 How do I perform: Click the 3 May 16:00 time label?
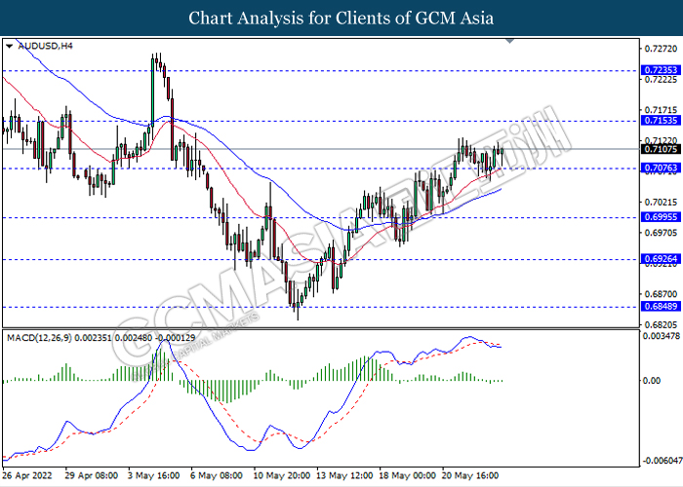click(154, 475)
